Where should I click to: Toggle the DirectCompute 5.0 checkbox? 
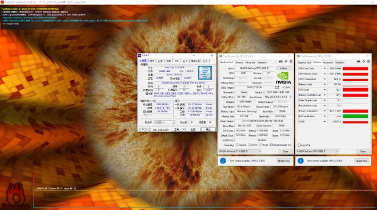tap(271, 145)
